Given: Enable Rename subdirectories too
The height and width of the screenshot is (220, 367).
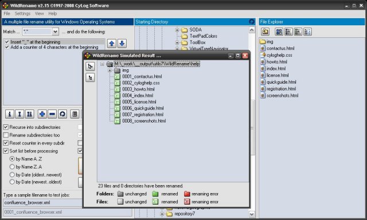Looking at the screenshot, I should pos(6,135).
